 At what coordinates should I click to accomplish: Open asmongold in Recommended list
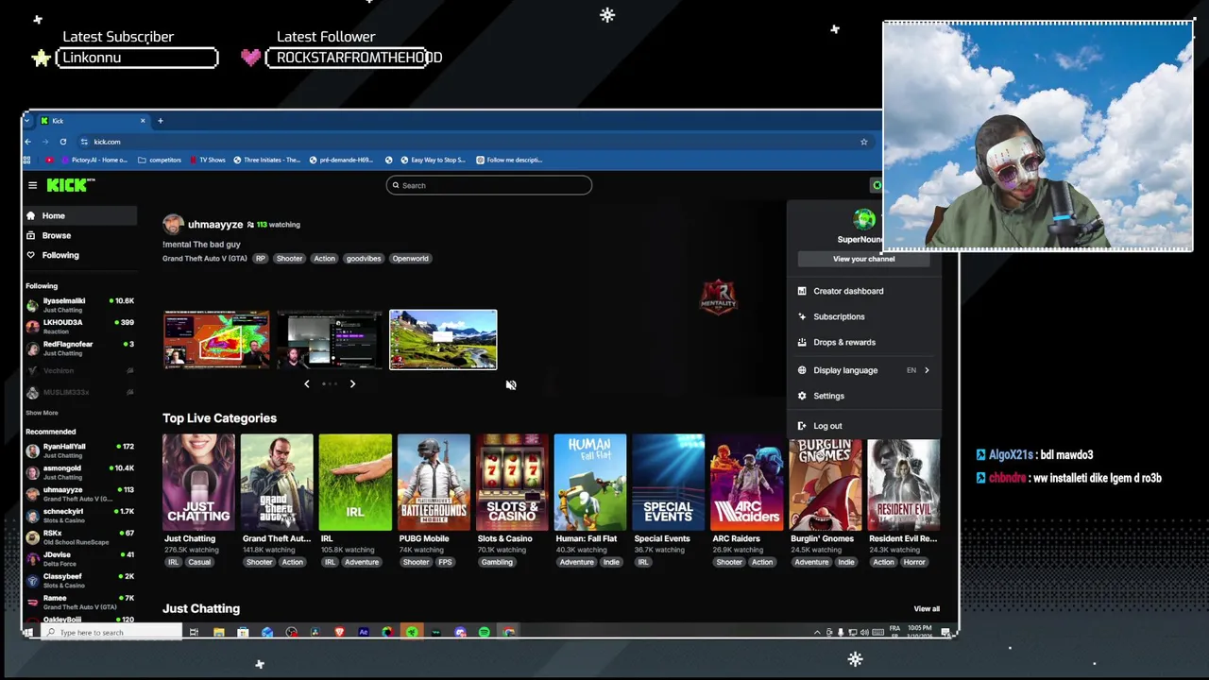[80, 472]
